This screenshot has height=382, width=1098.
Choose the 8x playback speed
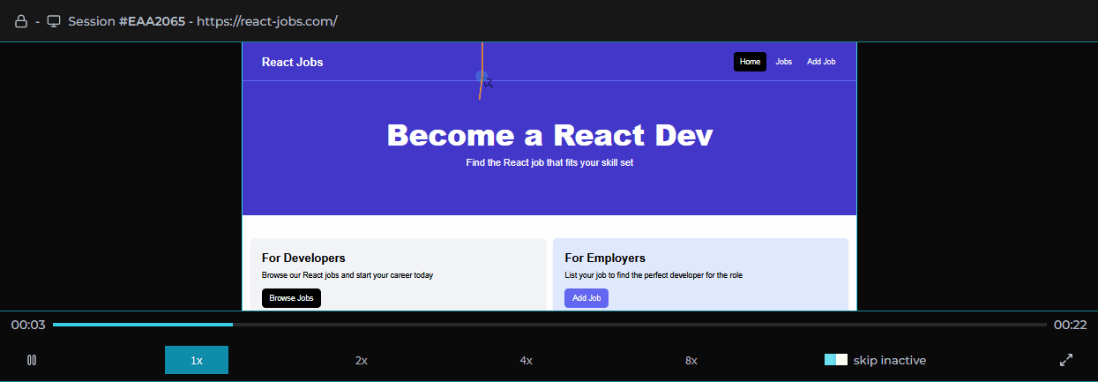(691, 360)
